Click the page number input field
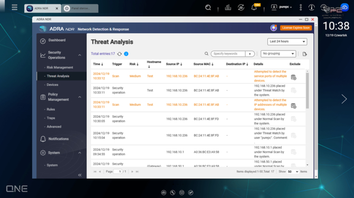This screenshot has width=354, height=198. [x=118, y=172]
